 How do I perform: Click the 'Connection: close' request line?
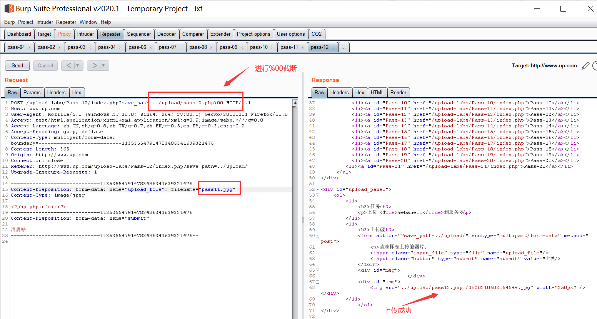point(37,160)
